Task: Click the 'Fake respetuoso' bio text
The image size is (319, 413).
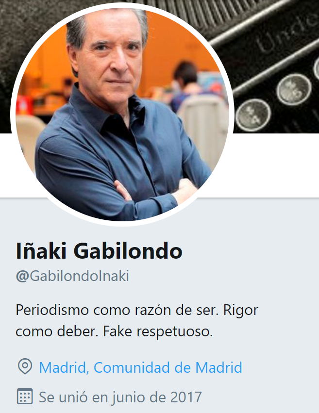Action: pos(158,331)
